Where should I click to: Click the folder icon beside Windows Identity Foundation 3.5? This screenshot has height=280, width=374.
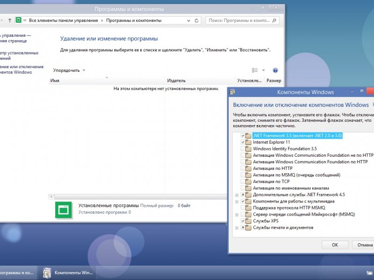249,149
